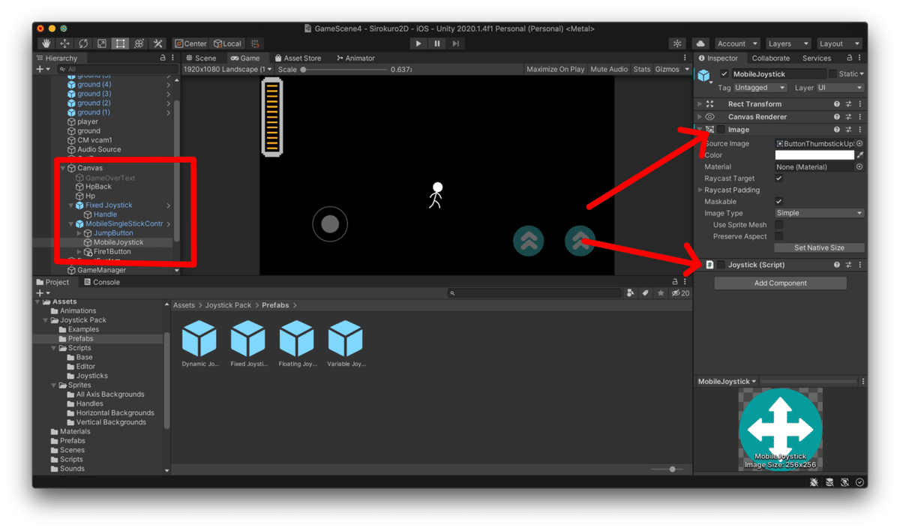Toggle the Center pivot button
The height and width of the screenshot is (531, 900).
click(190, 43)
